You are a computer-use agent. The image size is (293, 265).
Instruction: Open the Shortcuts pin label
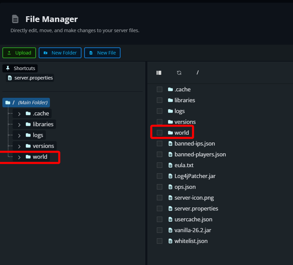tap(20, 68)
